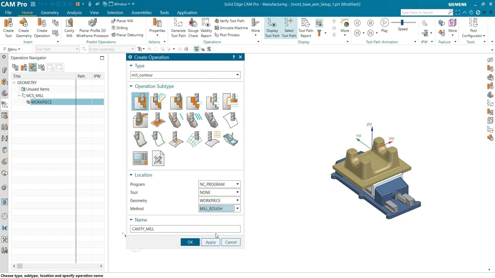Select the last subtype icon in first row
This screenshot has width=495, height=278.
[x=230, y=102]
